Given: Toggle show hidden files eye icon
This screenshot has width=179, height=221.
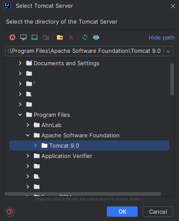Looking at the screenshot, I should coord(96,37).
